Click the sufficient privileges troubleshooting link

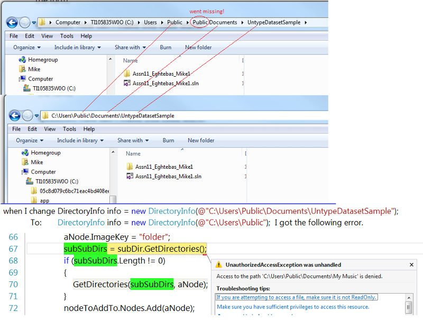coord(290,307)
